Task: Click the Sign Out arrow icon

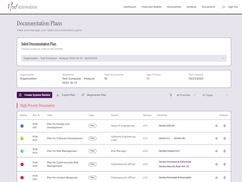Action: pyautogui.click(x=224, y=7)
